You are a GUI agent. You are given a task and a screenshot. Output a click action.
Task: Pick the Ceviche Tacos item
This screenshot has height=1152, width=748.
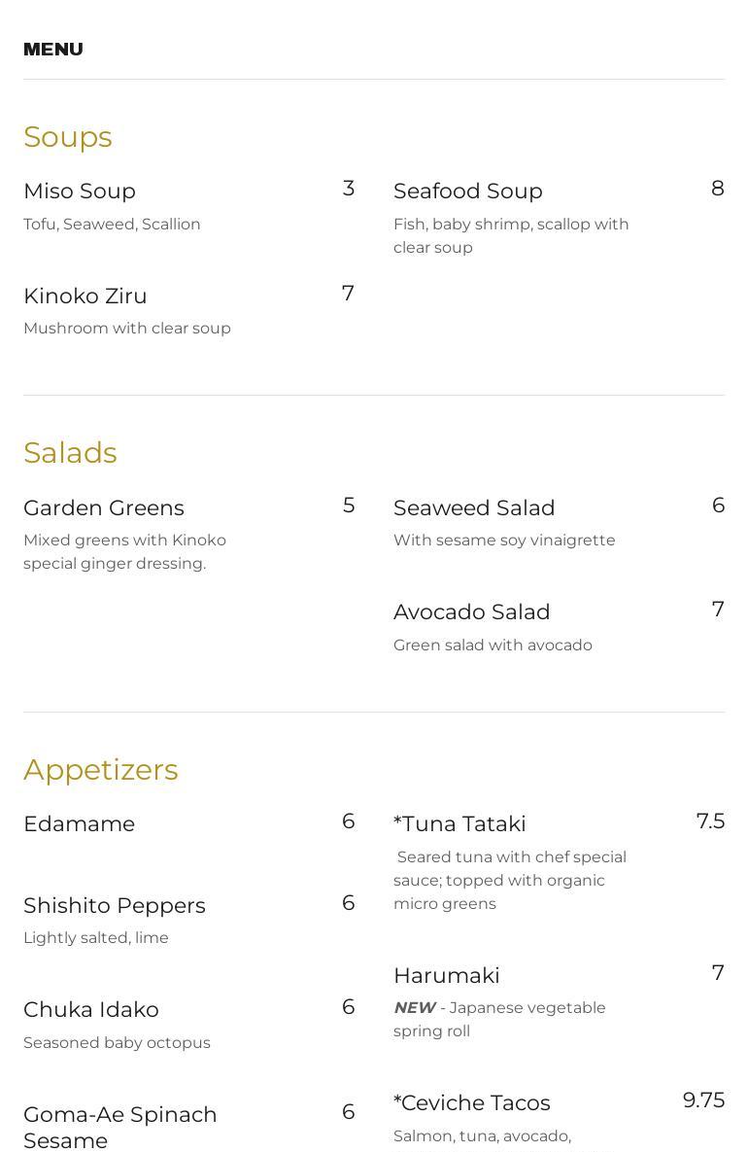(472, 1103)
